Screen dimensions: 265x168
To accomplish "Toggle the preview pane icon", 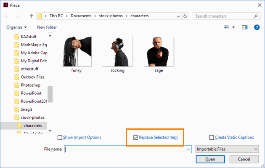I will coord(244,27).
